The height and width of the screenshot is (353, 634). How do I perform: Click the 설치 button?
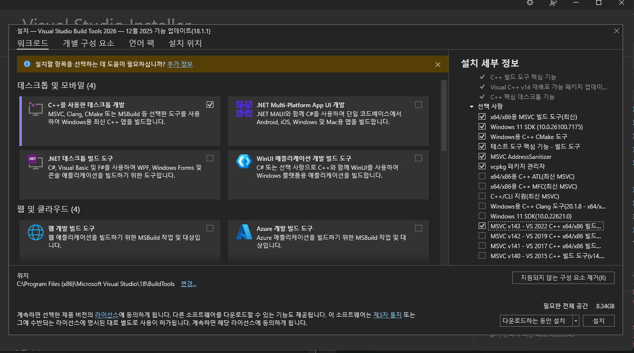pyautogui.click(x=599, y=321)
